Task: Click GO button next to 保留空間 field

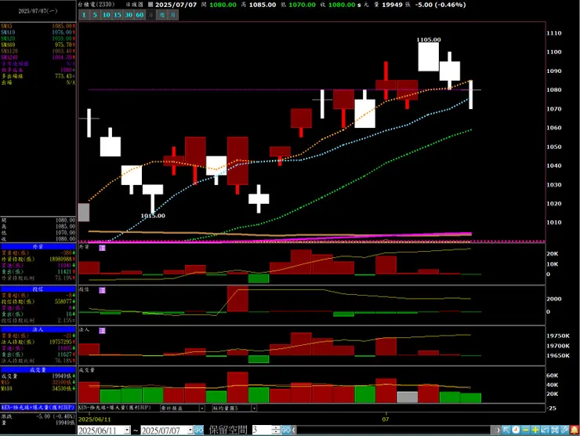Action: click(x=286, y=430)
